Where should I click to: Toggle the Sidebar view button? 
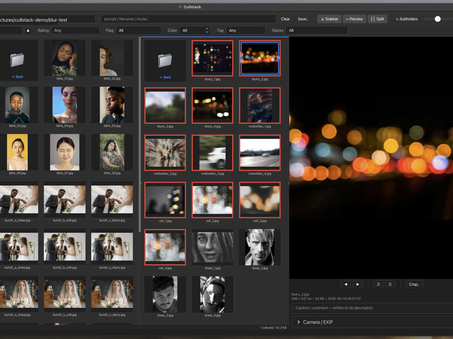pos(330,19)
